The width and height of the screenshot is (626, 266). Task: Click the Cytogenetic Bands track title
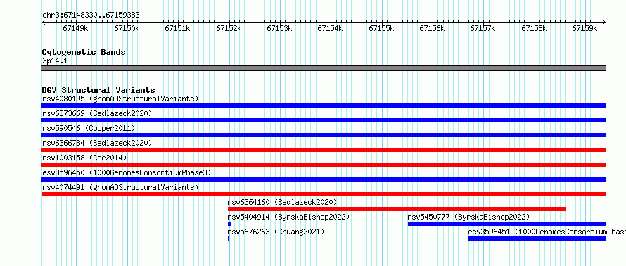[84, 52]
